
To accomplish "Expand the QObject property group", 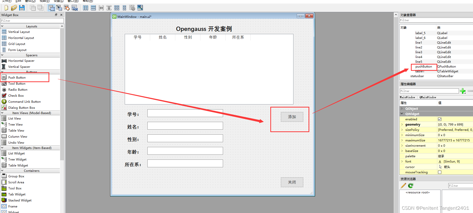I will 402,109.
